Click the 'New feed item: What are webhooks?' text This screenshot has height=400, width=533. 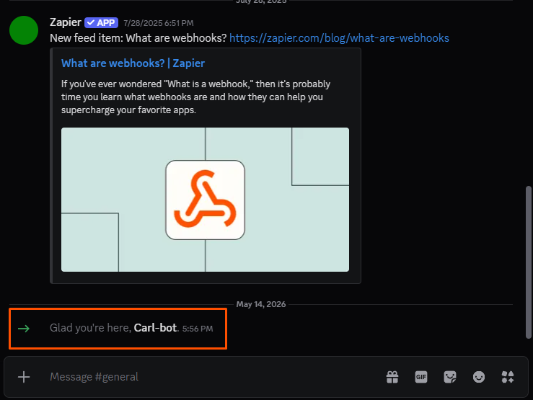[x=138, y=38]
